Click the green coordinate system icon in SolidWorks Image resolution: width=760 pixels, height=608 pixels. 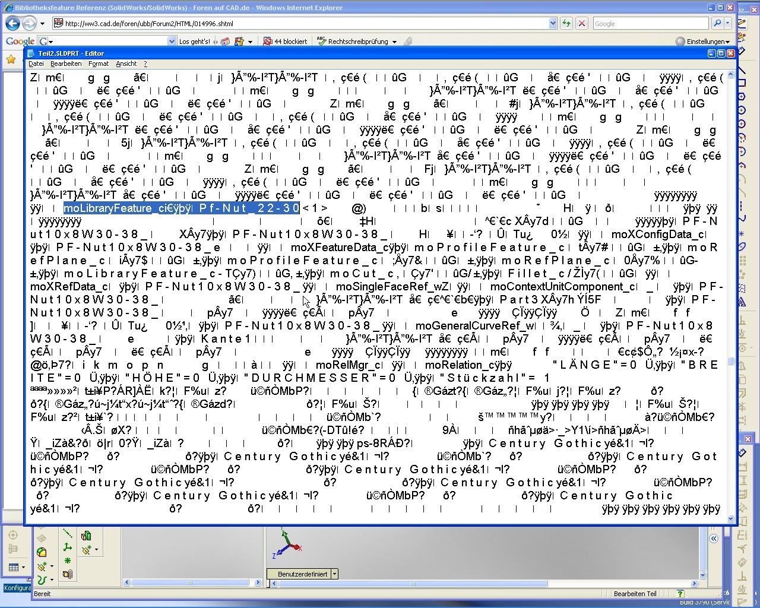tap(67, 547)
